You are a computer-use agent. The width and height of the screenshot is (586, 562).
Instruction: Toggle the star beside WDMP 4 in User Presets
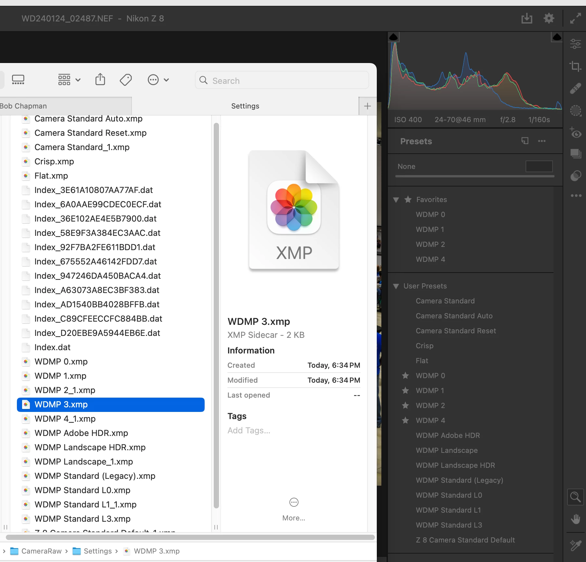click(405, 420)
